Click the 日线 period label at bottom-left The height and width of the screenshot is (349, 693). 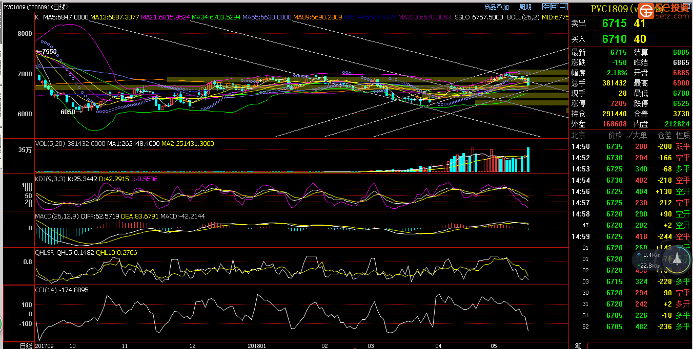tap(26, 345)
